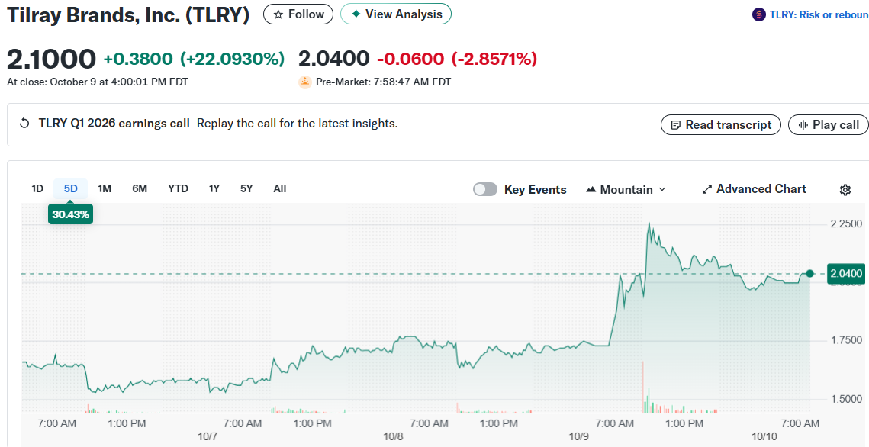Choose the 5Y time range

pos(246,188)
